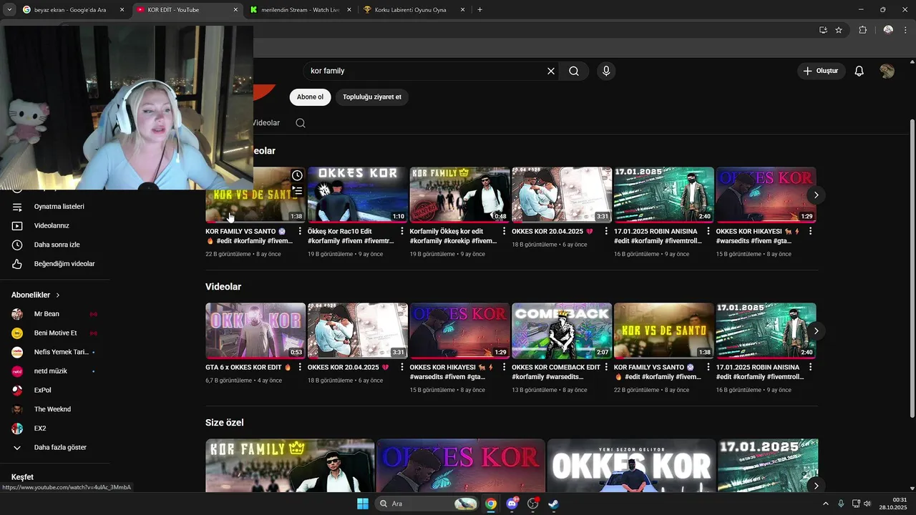Open the Videolar channel tab

[265, 123]
